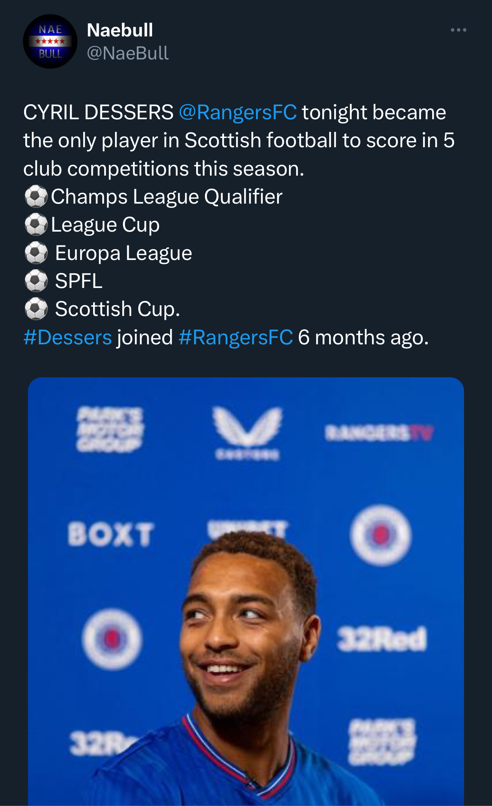Click the Naebull display name

[120, 30]
